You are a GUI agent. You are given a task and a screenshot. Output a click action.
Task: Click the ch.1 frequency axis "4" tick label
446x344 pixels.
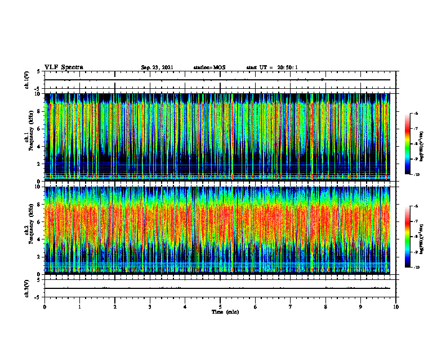click(x=39, y=147)
